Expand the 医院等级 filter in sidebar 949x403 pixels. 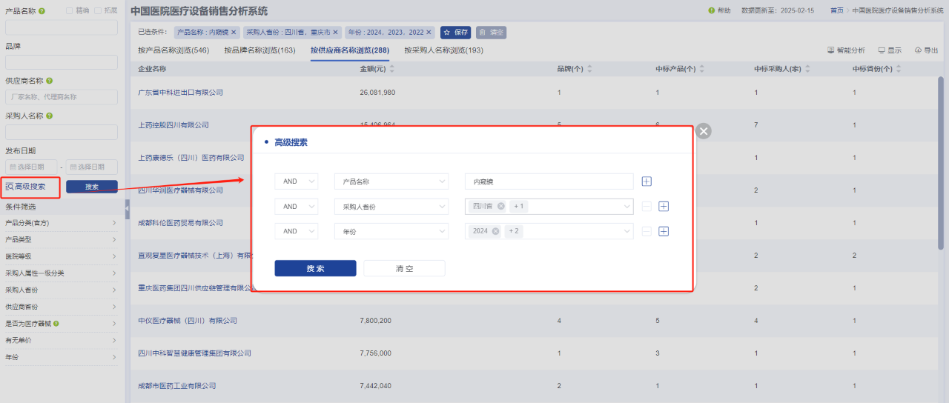[61, 256]
